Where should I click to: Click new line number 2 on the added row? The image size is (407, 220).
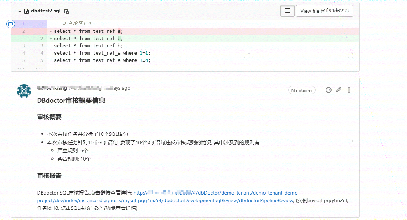click(x=42, y=39)
